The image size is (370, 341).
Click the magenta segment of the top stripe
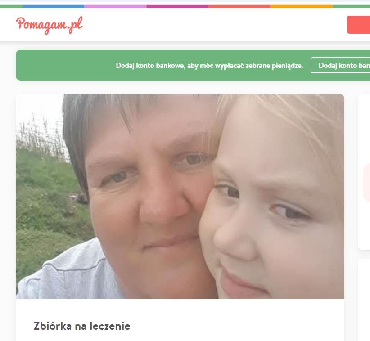coord(177,6)
